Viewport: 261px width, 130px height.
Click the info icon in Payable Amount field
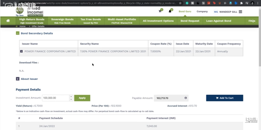coord(186,98)
